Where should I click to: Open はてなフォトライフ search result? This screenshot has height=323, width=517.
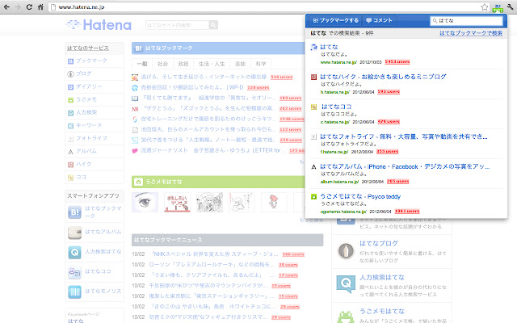click(x=404, y=136)
